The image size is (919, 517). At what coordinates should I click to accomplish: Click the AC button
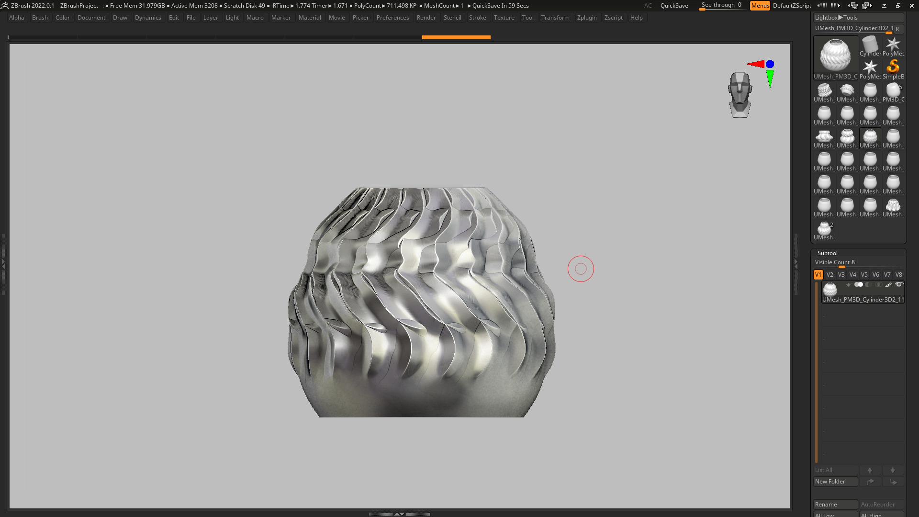click(x=648, y=6)
